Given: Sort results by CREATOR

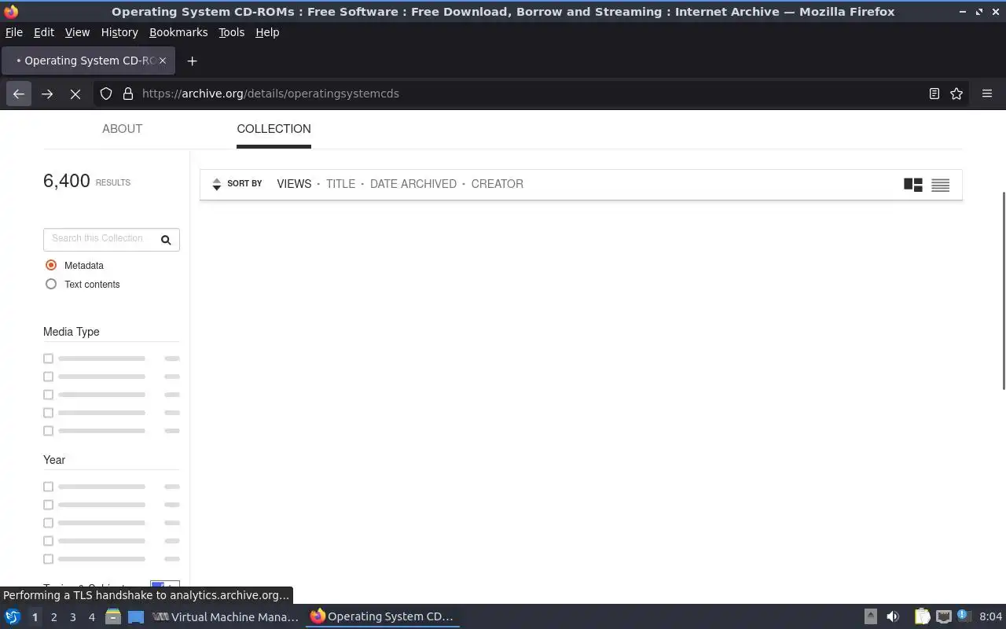Looking at the screenshot, I should (x=497, y=184).
